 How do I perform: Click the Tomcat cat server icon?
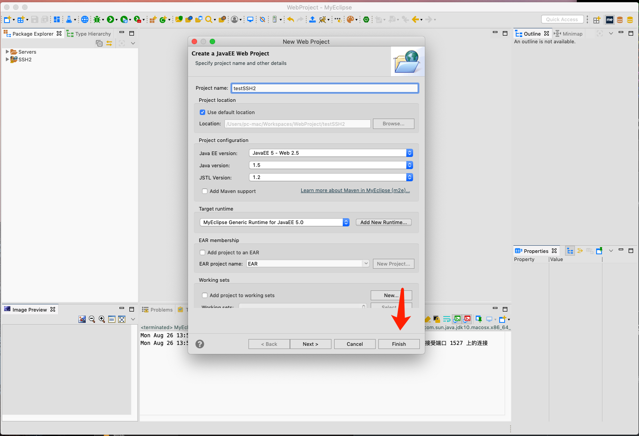click(x=323, y=19)
